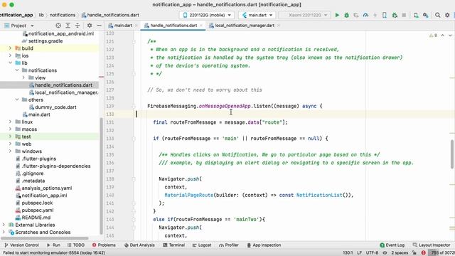Click the red error indicator in status bar
The width and height of the screenshot is (455, 256).
pos(424,253)
